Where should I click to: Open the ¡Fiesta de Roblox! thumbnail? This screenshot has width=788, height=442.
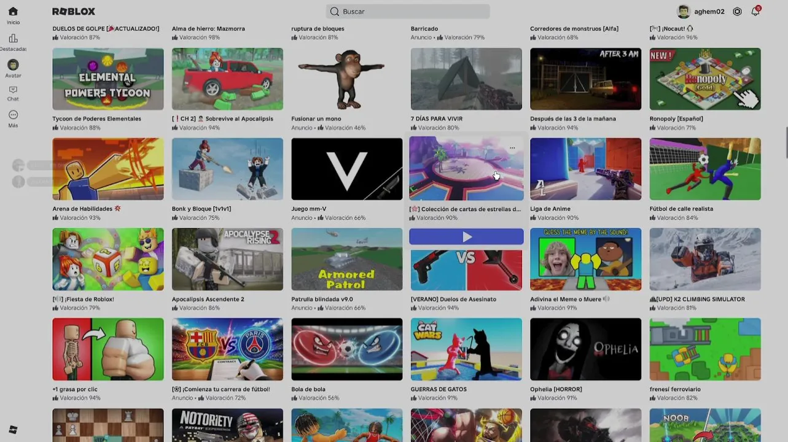(108, 259)
